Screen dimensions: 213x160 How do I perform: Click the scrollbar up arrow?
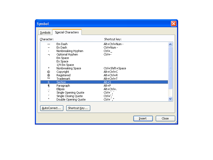170,44
